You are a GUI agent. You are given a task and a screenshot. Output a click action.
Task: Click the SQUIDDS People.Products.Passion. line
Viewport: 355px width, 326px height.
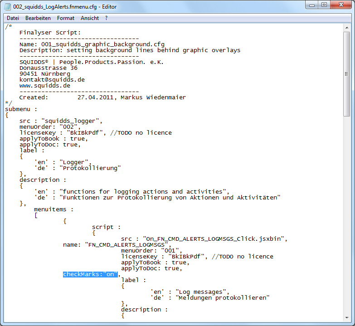coord(92,62)
